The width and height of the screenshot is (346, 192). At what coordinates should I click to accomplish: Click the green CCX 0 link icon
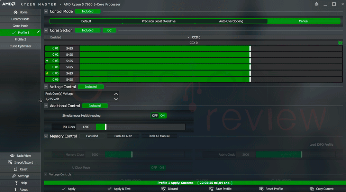pyautogui.click(x=340, y=43)
